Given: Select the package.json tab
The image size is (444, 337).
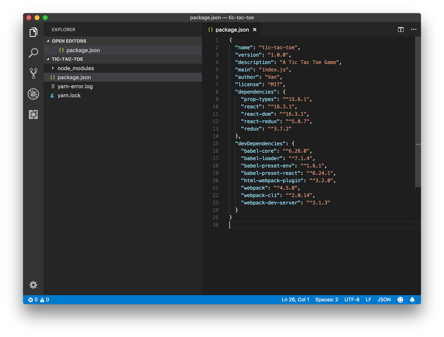Looking at the screenshot, I should pyautogui.click(x=232, y=30).
